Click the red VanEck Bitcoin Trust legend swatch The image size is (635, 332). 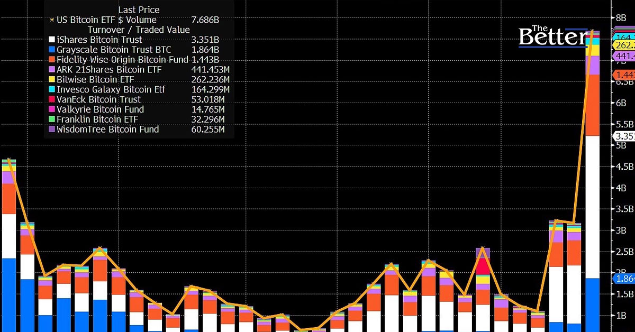51,100
